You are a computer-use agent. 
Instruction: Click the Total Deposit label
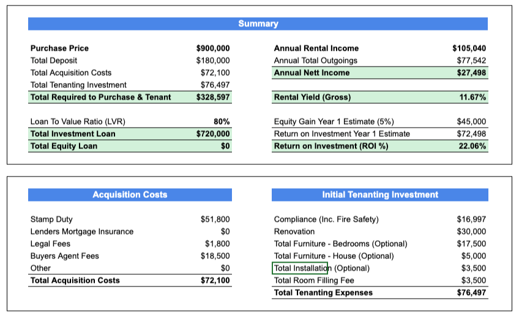point(54,60)
